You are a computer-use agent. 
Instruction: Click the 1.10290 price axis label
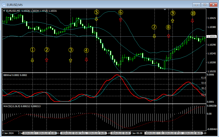pyautogui.click(x=211, y=45)
